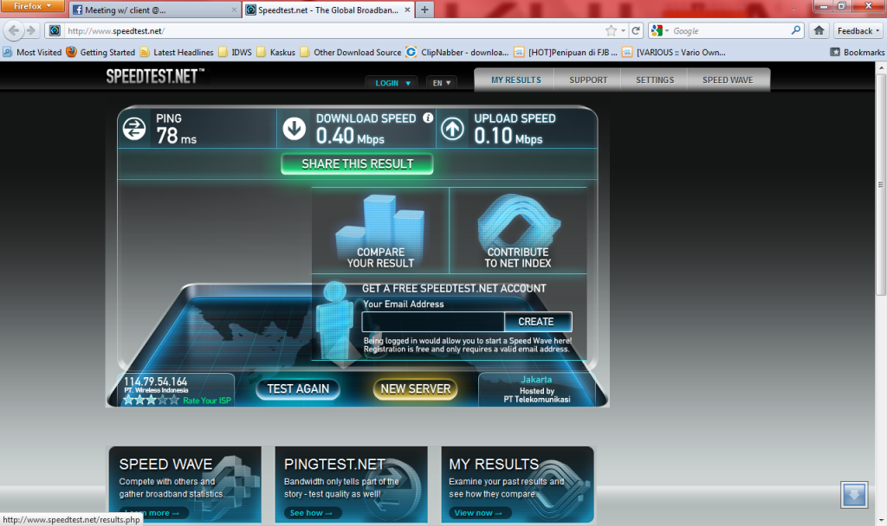Expand the LOGIN dropdown
887x526 pixels.
tap(392, 83)
